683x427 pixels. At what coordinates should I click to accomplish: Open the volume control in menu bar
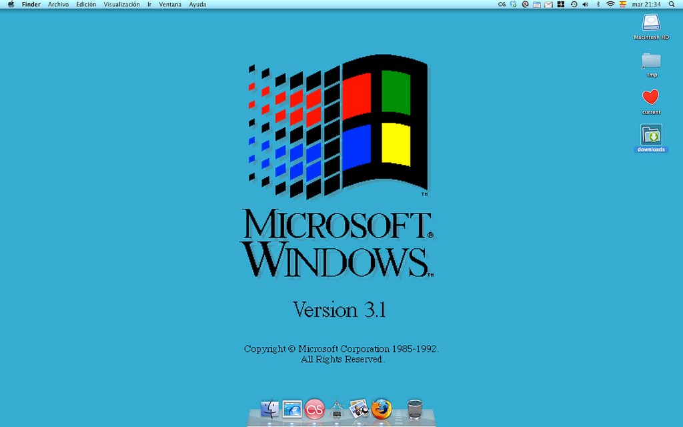coord(586,5)
